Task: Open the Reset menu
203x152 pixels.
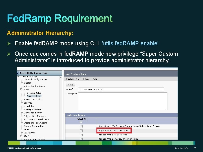Action: (86, 79)
